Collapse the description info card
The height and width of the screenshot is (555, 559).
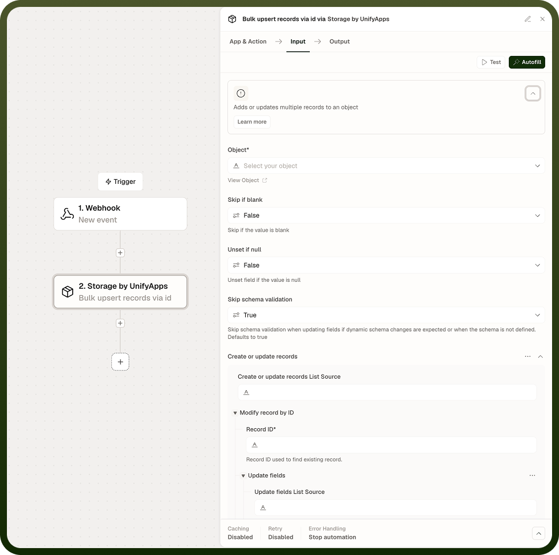coord(532,93)
